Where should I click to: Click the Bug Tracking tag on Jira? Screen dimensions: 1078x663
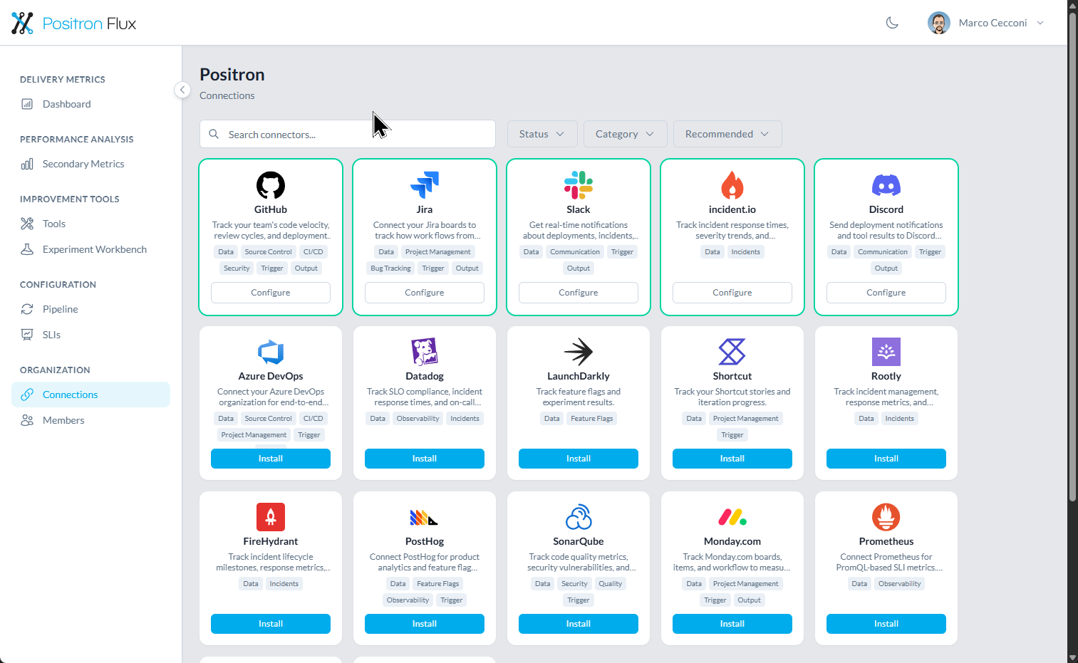coord(390,268)
